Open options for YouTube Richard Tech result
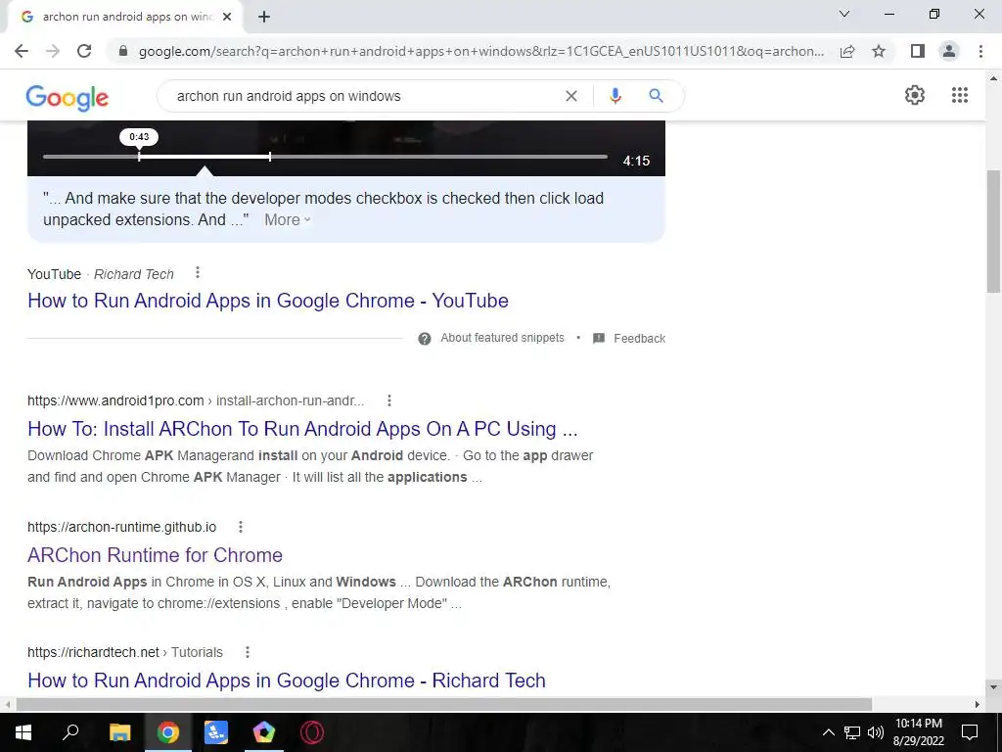 click(198, 273)
